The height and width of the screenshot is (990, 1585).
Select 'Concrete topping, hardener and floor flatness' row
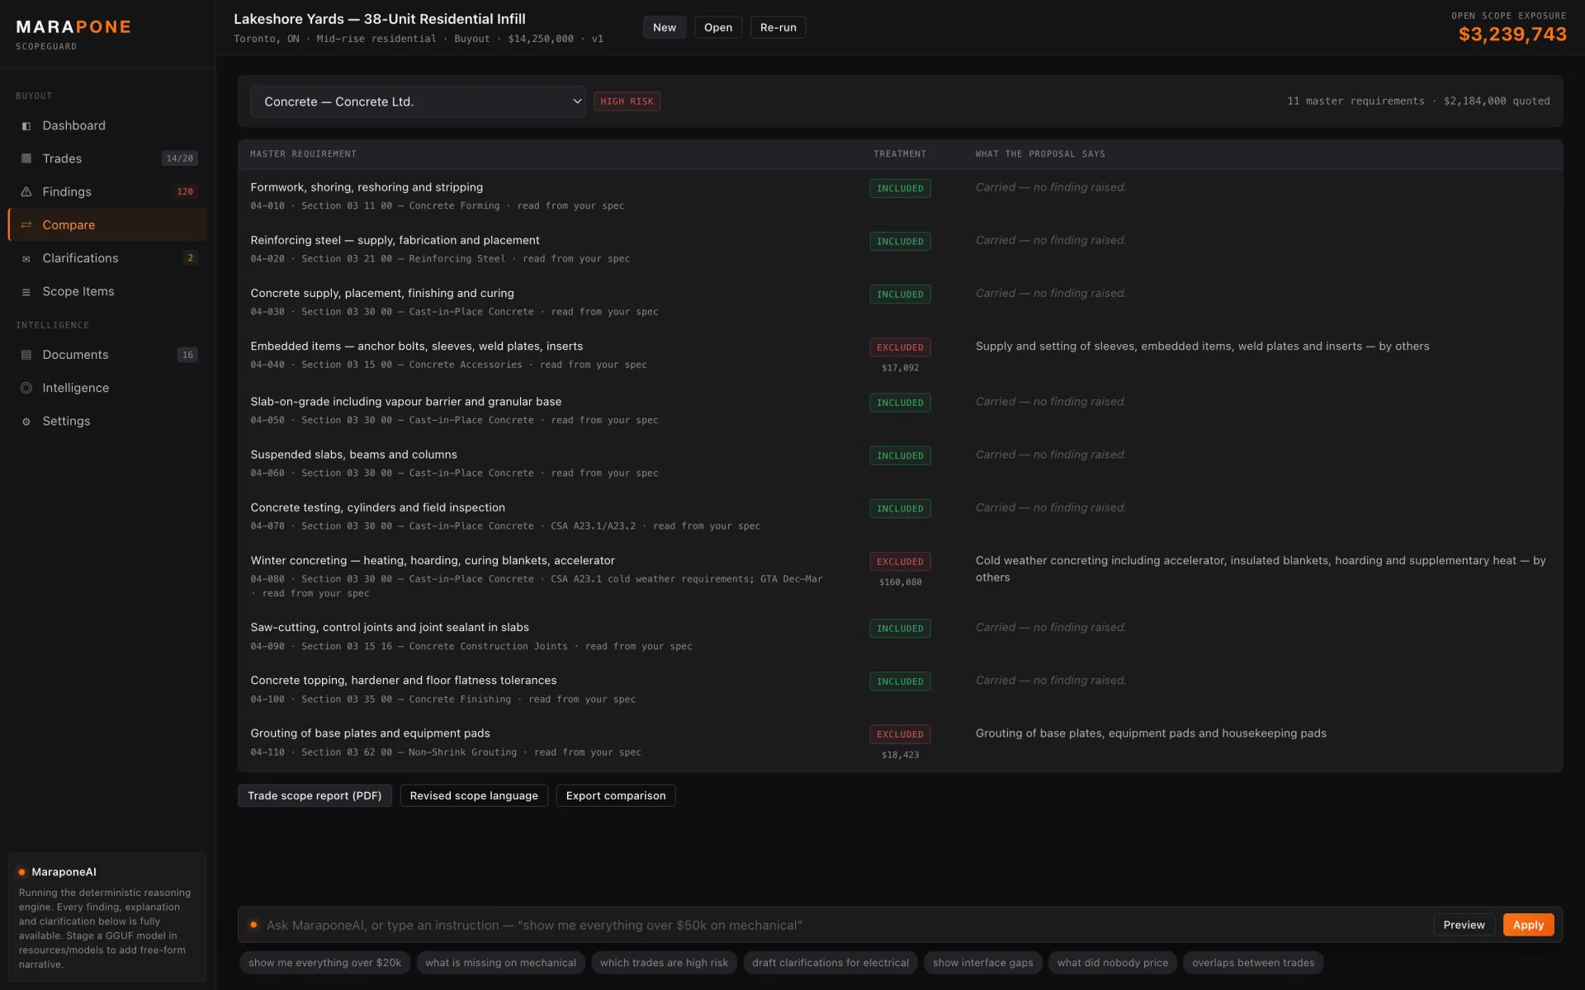(900, 689)
